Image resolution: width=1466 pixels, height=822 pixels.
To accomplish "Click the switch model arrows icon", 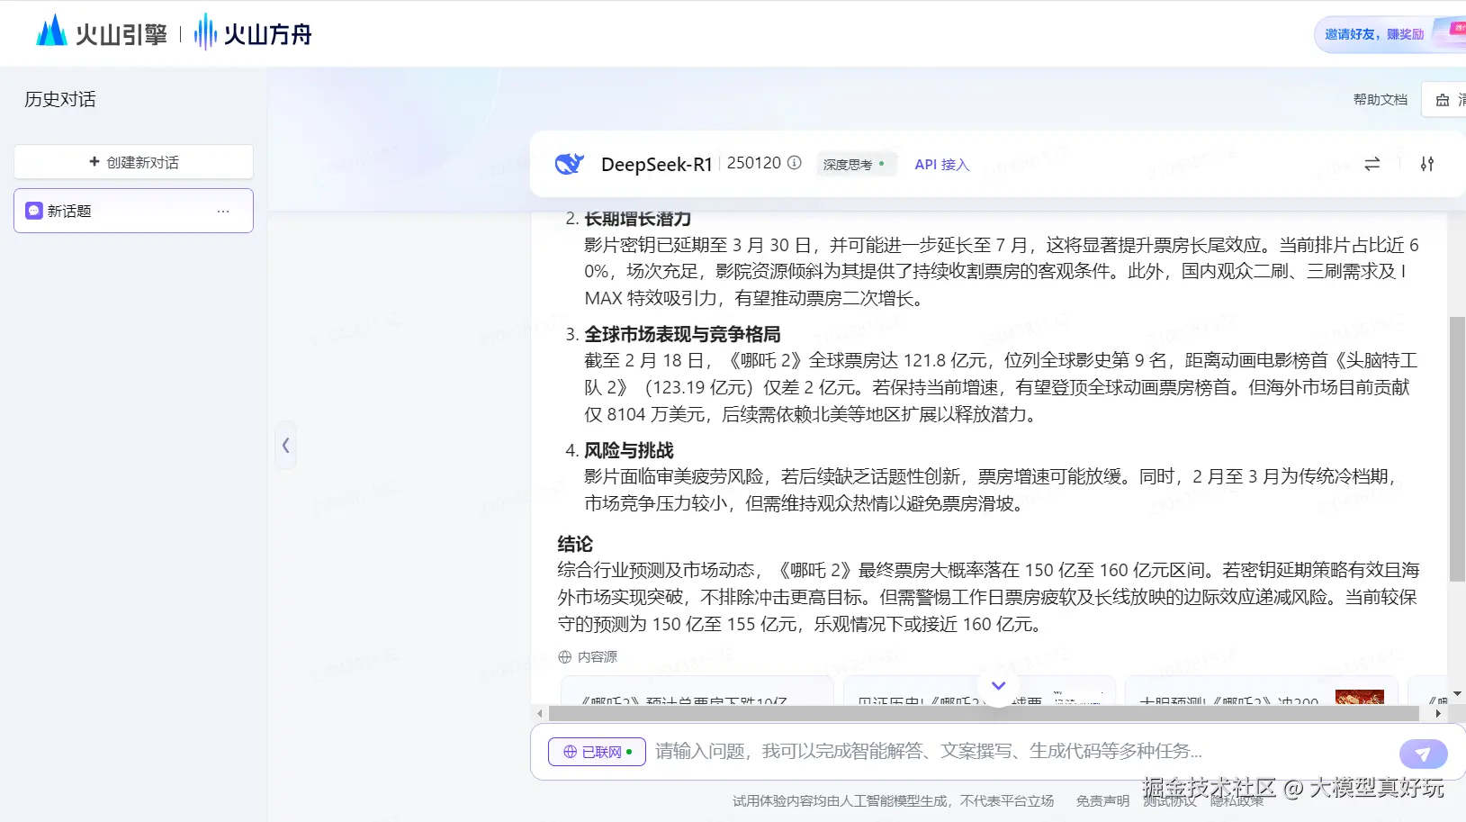I will click(x=1372, y=164).
